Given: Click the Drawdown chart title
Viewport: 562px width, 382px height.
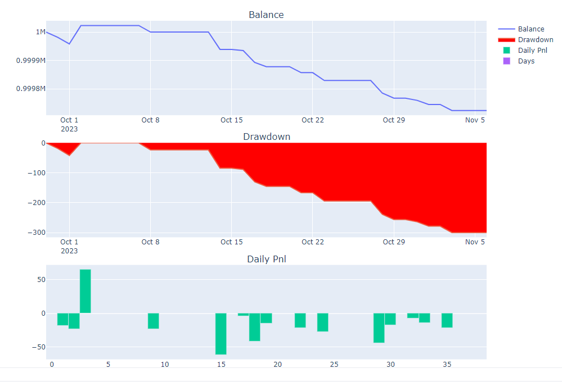Looking at the screenshot, I should tap(267, 137).
